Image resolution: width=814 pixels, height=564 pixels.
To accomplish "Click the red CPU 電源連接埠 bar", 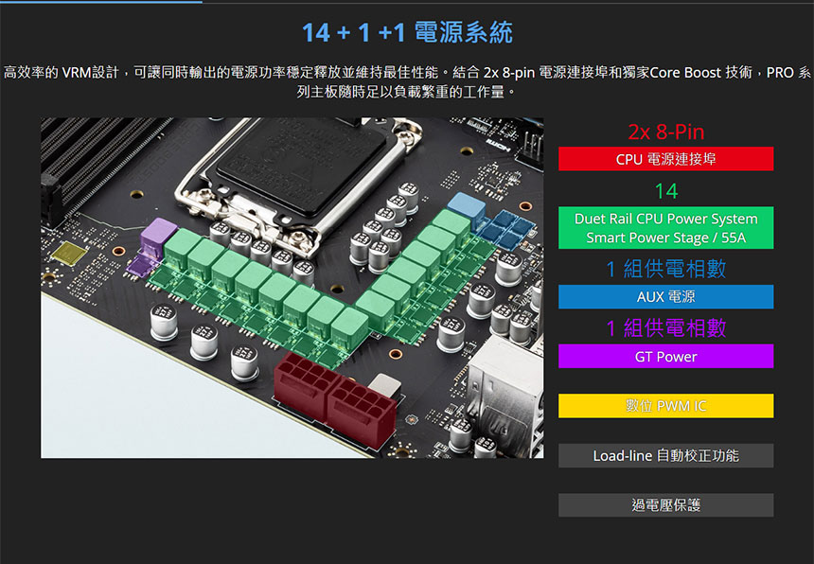I will (x=665, y=159).
